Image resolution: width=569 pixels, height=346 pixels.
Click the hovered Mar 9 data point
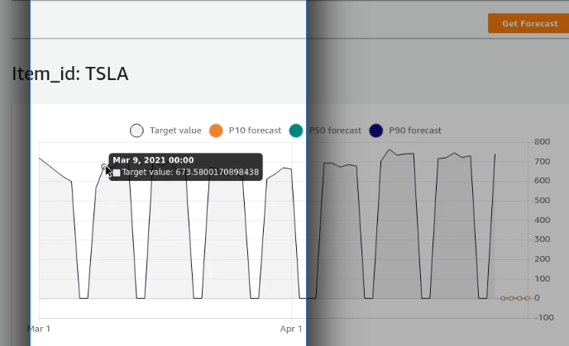(104, 167)
